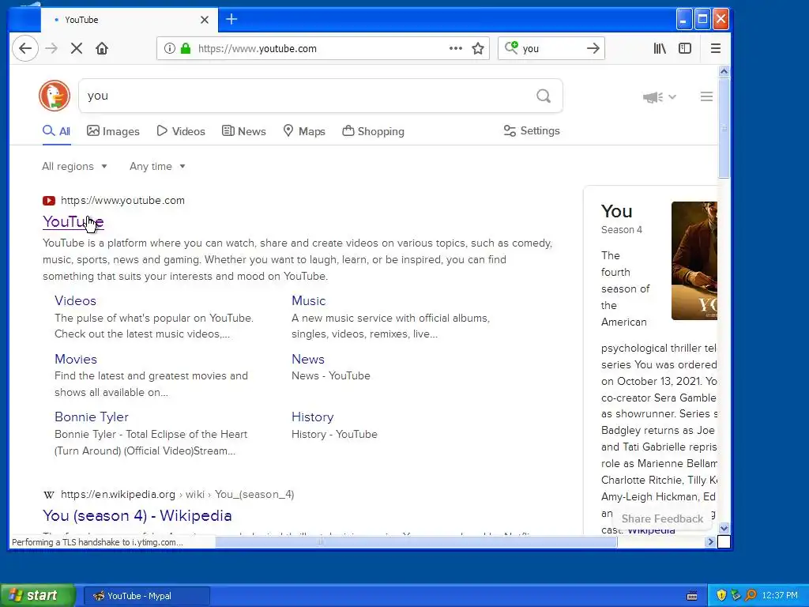Open You (season 4) - Wikipedia result

[137, 515]
